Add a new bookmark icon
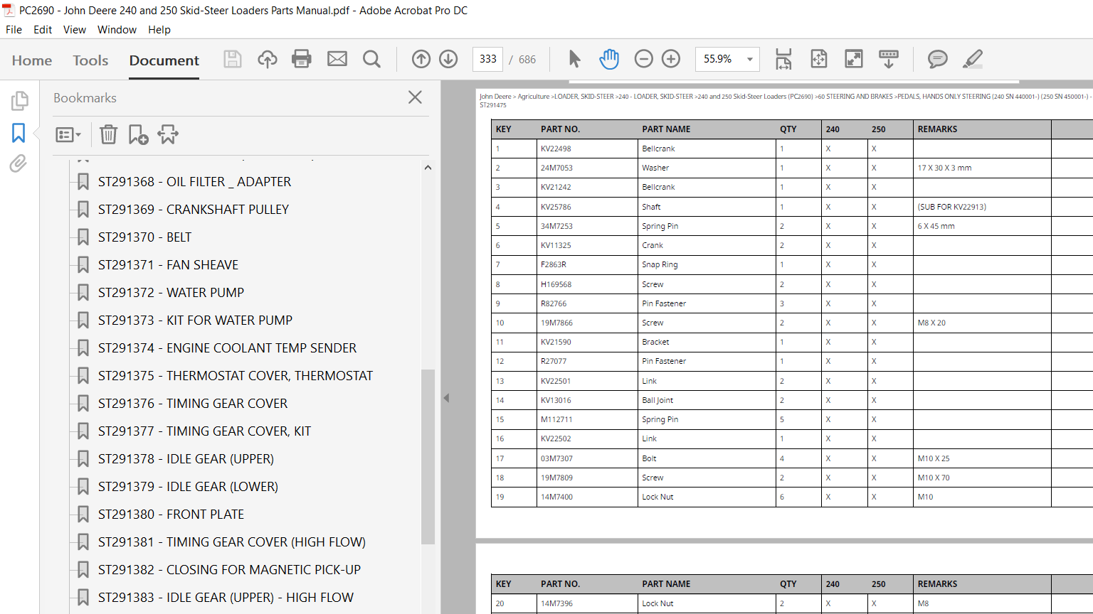 (138, 134)
